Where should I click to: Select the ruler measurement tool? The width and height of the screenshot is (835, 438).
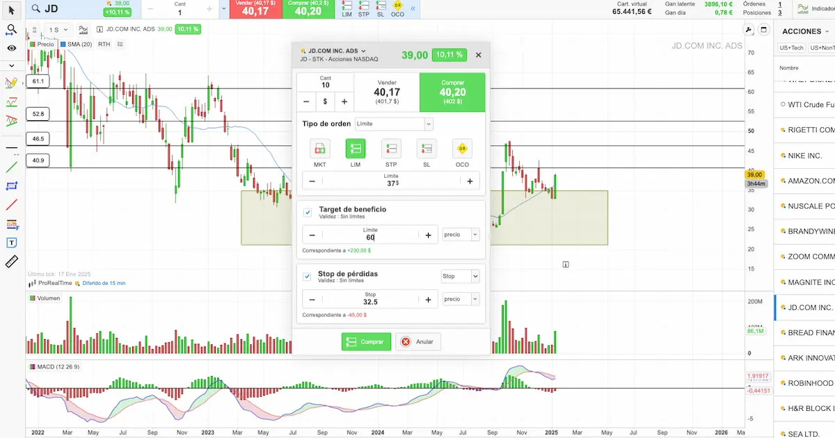(12, 261)
